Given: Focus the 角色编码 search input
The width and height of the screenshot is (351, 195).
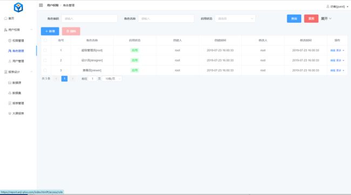Looking at the screenshot, I should [x=90, y=18].
